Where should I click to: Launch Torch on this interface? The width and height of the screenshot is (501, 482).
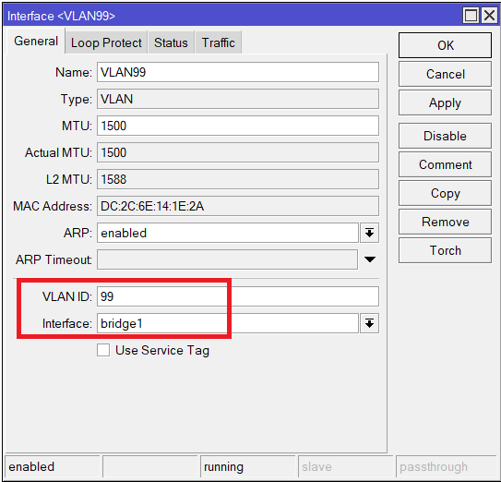point(445,250)
